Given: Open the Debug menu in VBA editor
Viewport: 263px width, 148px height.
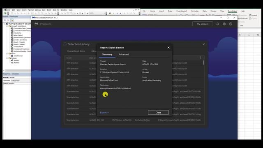Looking at the screenshot, I should pos(38,10).
